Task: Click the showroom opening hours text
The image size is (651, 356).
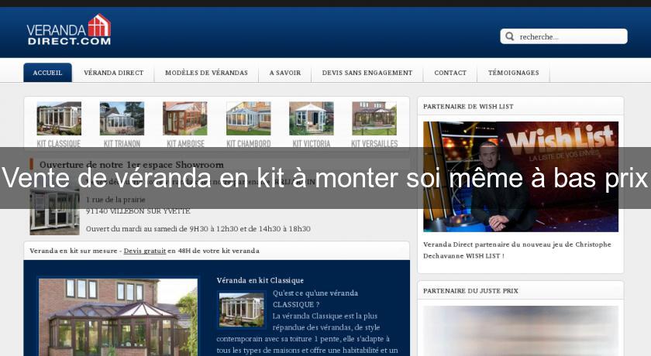Action: coord(198,229)
